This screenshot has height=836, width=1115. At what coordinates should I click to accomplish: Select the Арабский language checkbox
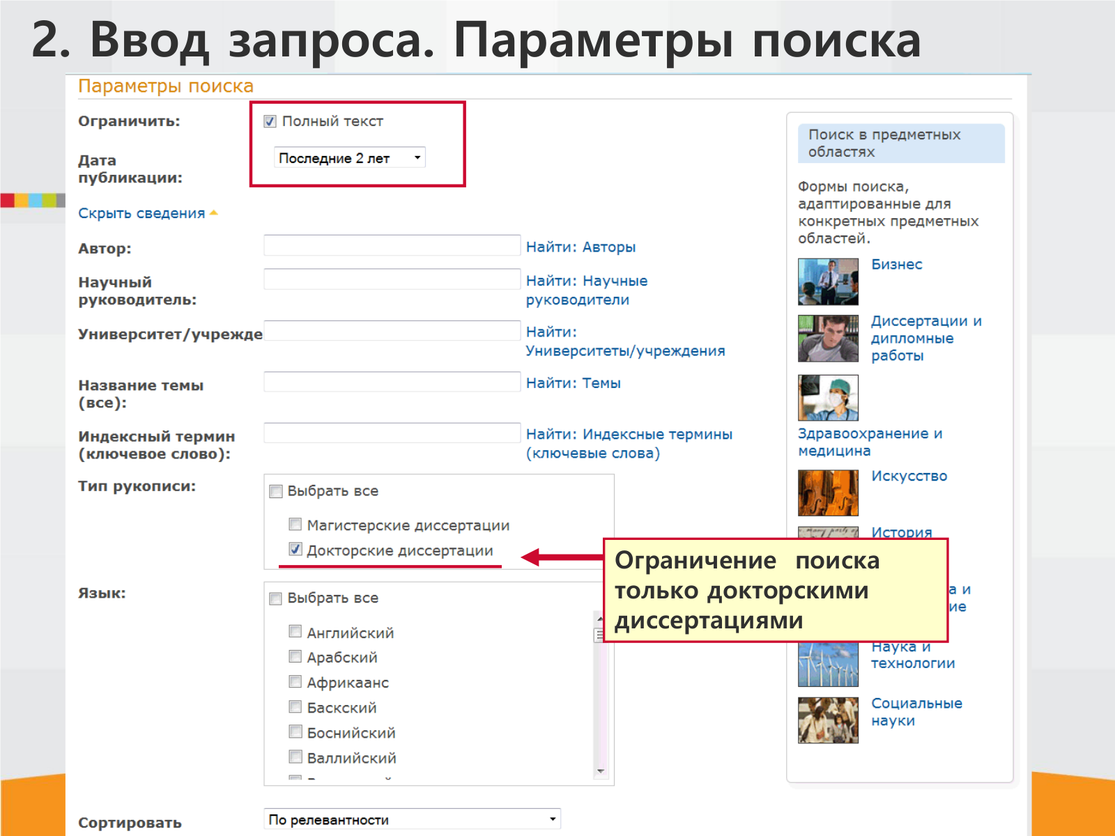coord(295,656)
